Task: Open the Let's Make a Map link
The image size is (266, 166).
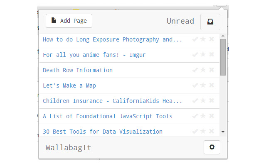Action: pyautogui.click(x=69, y=85)
